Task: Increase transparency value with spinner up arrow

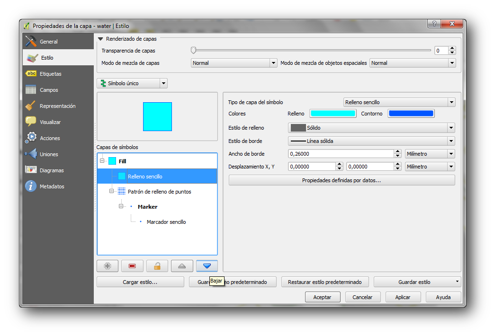Action: 452,48
